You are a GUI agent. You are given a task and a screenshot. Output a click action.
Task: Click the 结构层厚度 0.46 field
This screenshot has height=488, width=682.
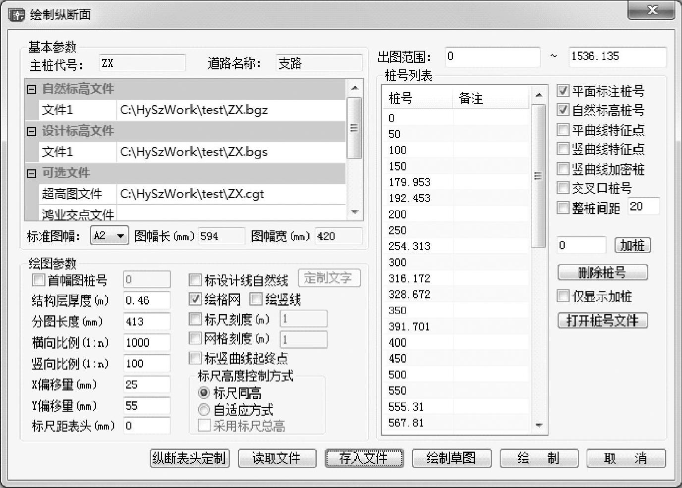[147, 300]
